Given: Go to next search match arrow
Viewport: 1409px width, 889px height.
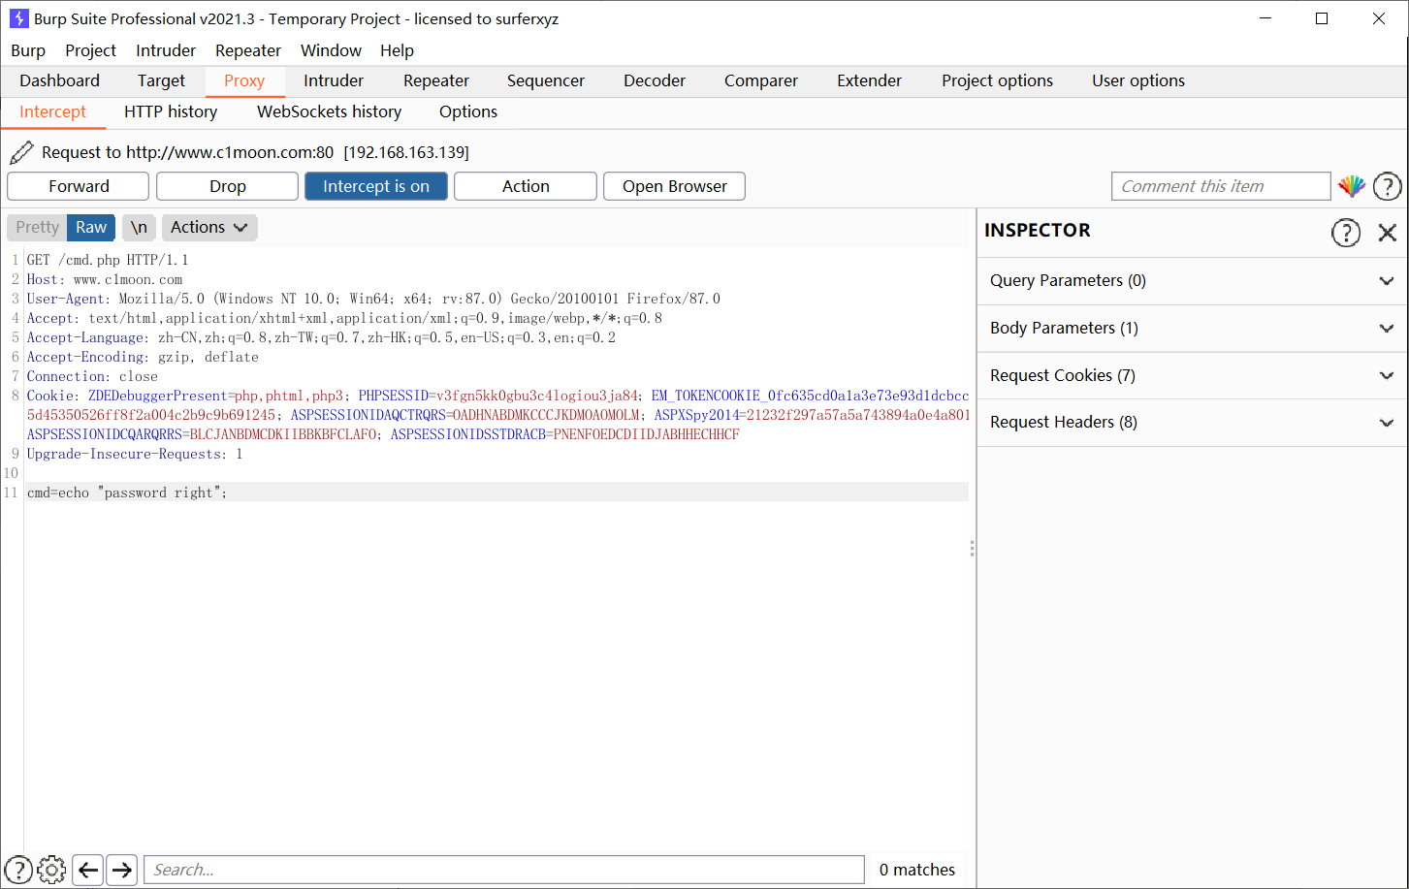Looking at the screenshot, I should (x=121, y=870).
